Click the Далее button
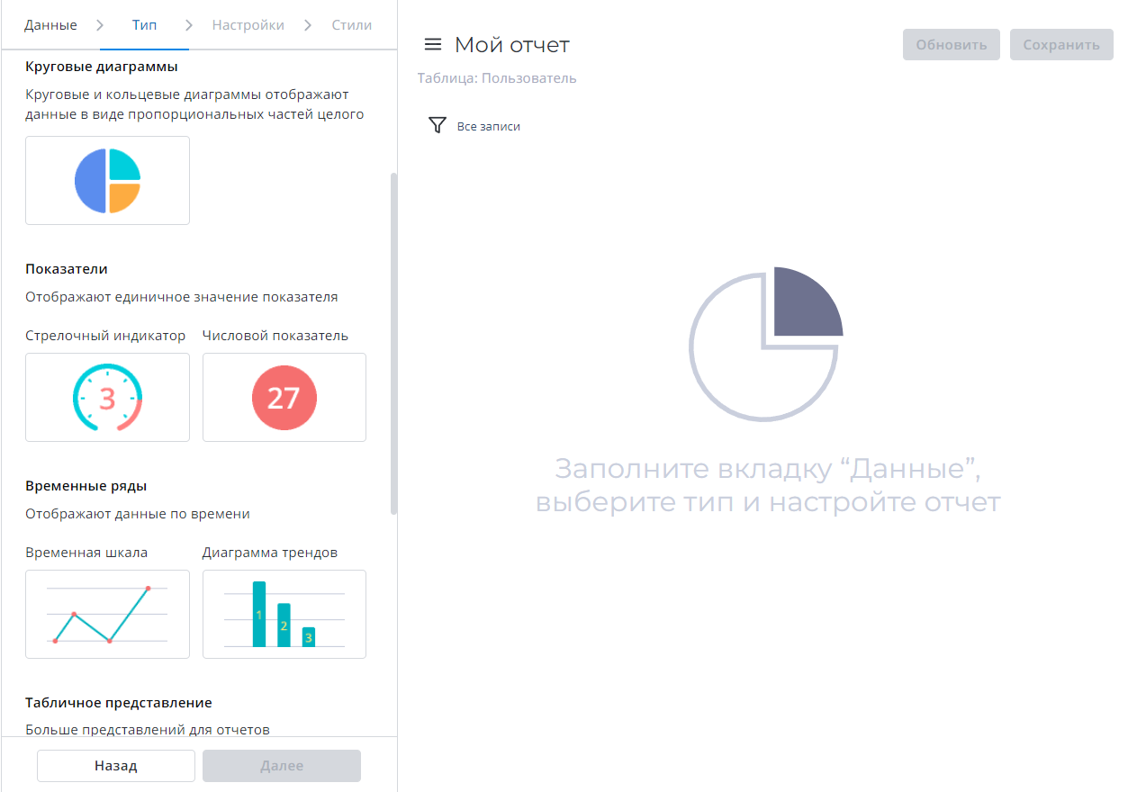The height and width of the screenshot is (792, 1137). point(282,766)
